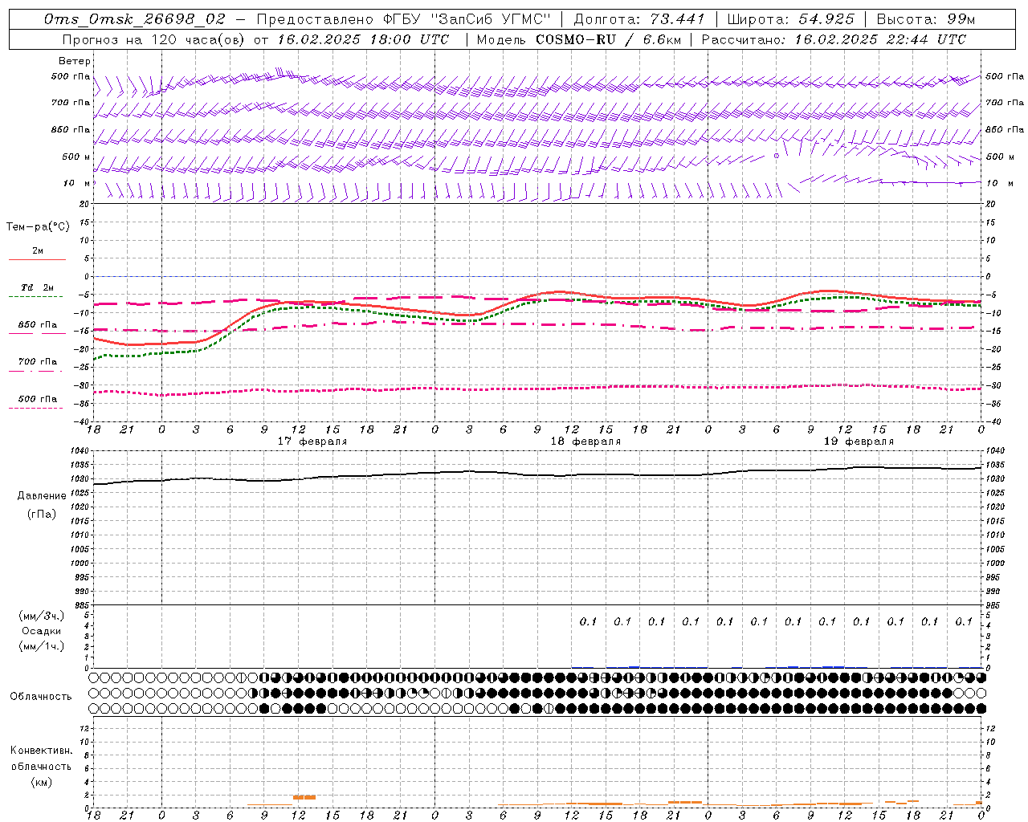Image resolution: width=1028 pixels, height=822 pixels.
Task: Click the date label 18 февраля
Action: pyautogui.click(x=585, y=442)
